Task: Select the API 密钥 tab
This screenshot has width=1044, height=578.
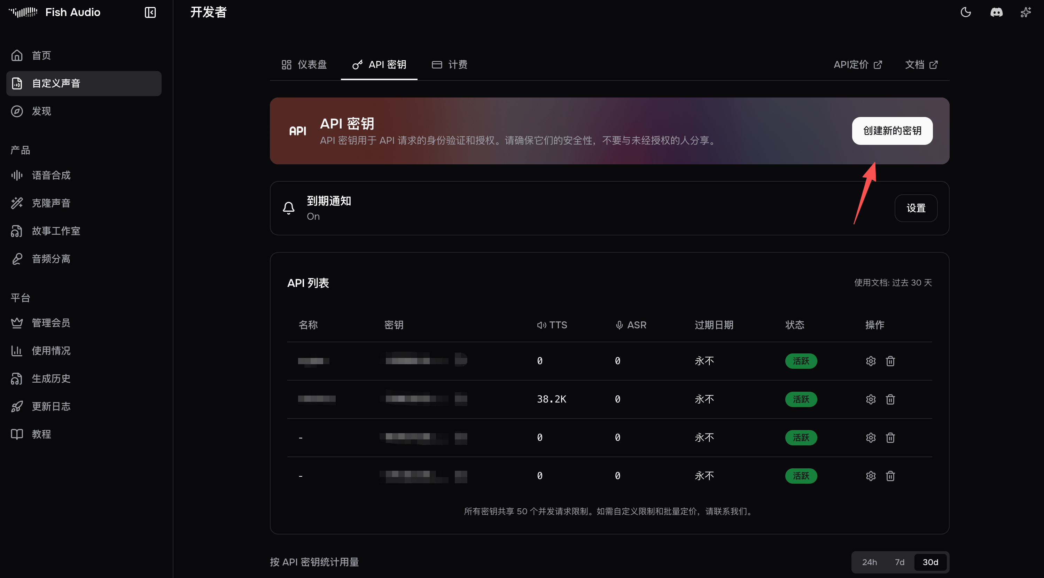Action: (379, 65)
